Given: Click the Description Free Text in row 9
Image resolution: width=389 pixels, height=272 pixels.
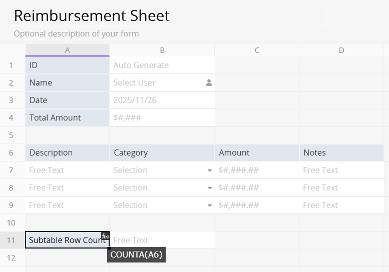Looking at the screenshot, I should point(67,205).
